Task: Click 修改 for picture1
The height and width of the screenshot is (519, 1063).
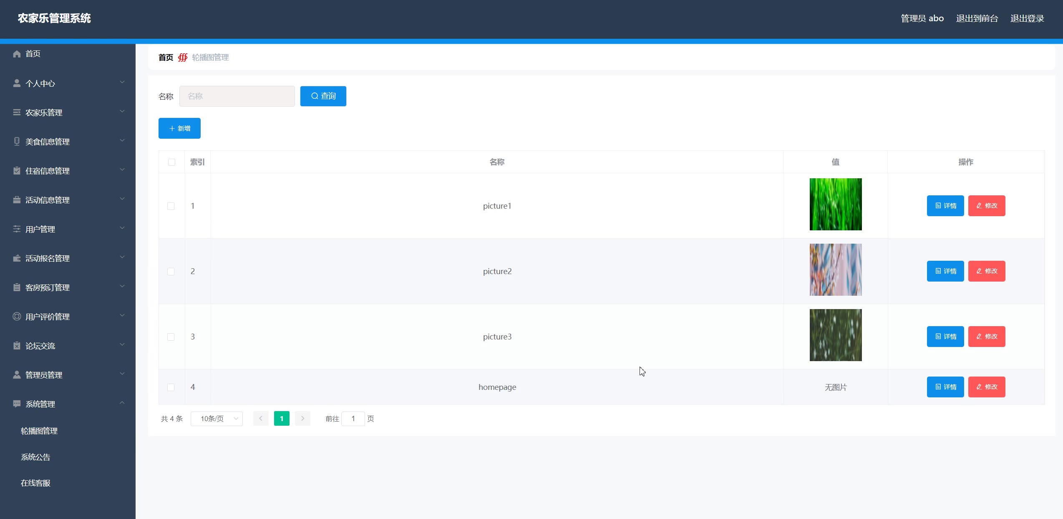Action: pyautogui.click(x=987, y=206)
